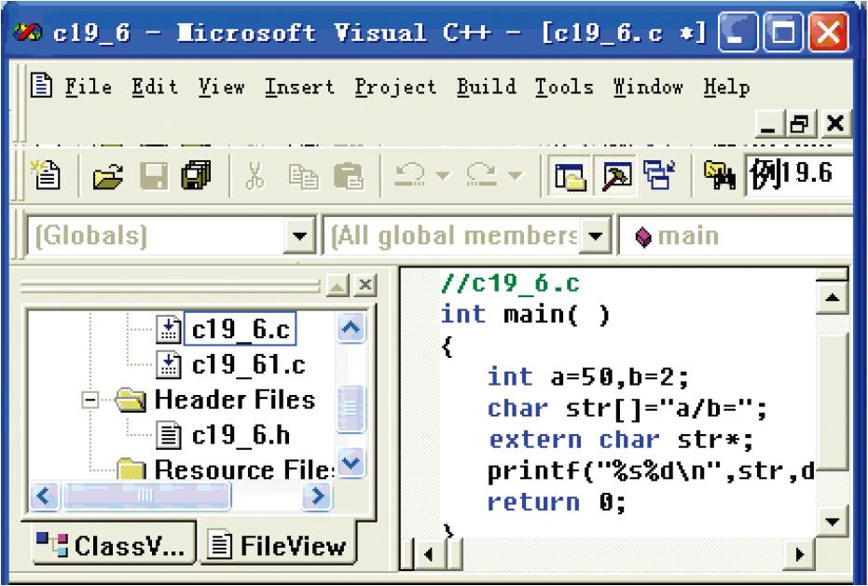Click the c19_6.c source file icon
This screenshot has height=586, width=868.
pos(168,330)
